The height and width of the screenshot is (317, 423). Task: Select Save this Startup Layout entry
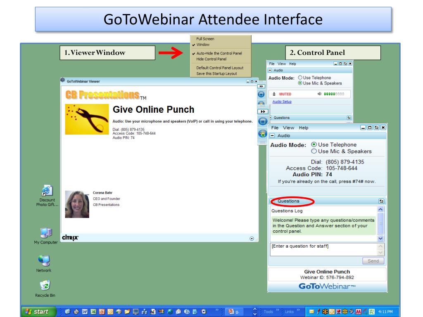[x=216, y=73]
